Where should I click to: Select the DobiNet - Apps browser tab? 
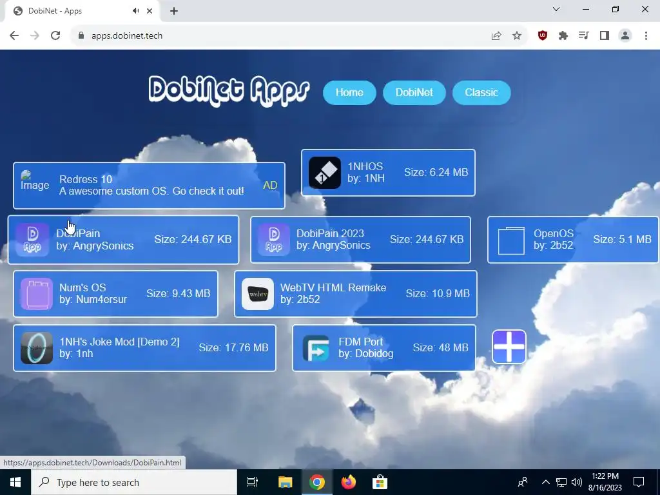pyautogui.click(x=82, y=11)
